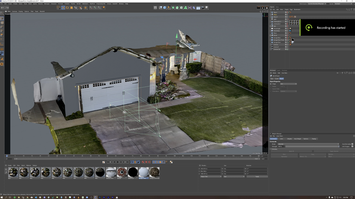Select the Rotate tool icon
This screenshot has width=355, height=199.
click(67, 7)
